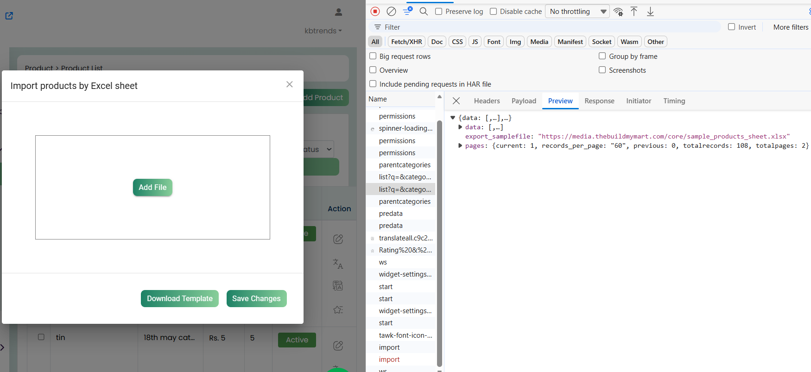Open the kbtrends account dropdown
Viewport: 811px width, 372px height.
323,31
